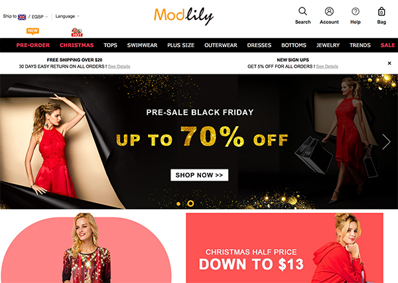Open the SWIMWEAR menu

point(142,45)
